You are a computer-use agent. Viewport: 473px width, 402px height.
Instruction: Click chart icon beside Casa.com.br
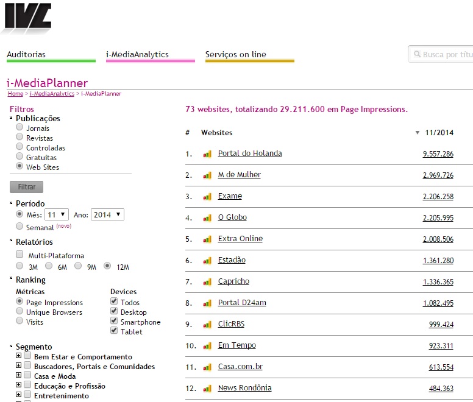coord(207,367)
